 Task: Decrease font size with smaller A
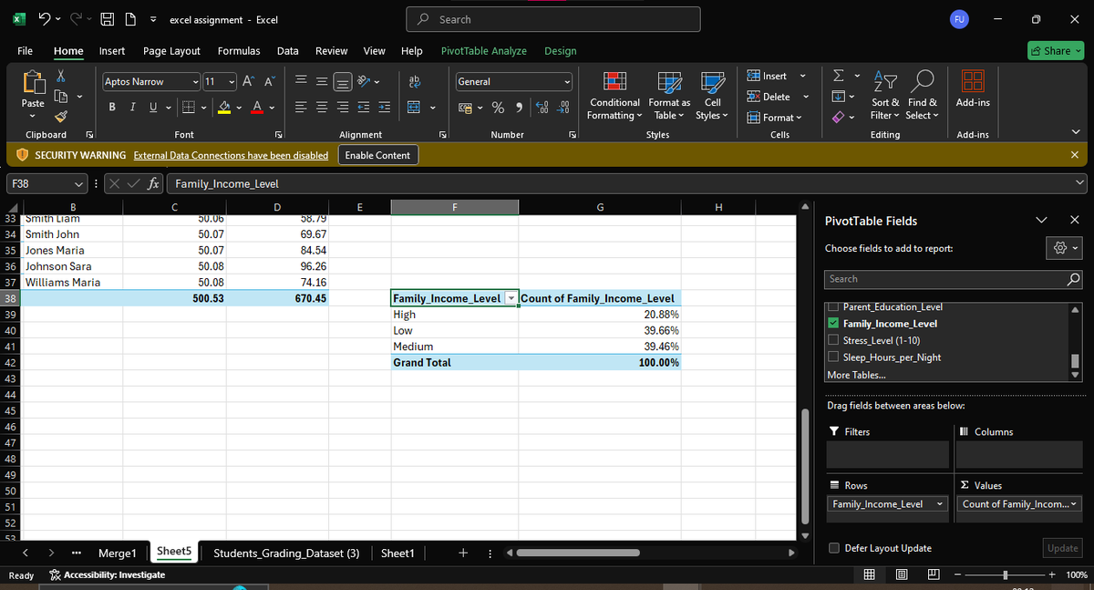tap(269, 82)
